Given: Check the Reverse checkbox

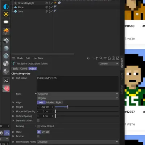Looking at the screenshot, I should [x=38, y=136].
